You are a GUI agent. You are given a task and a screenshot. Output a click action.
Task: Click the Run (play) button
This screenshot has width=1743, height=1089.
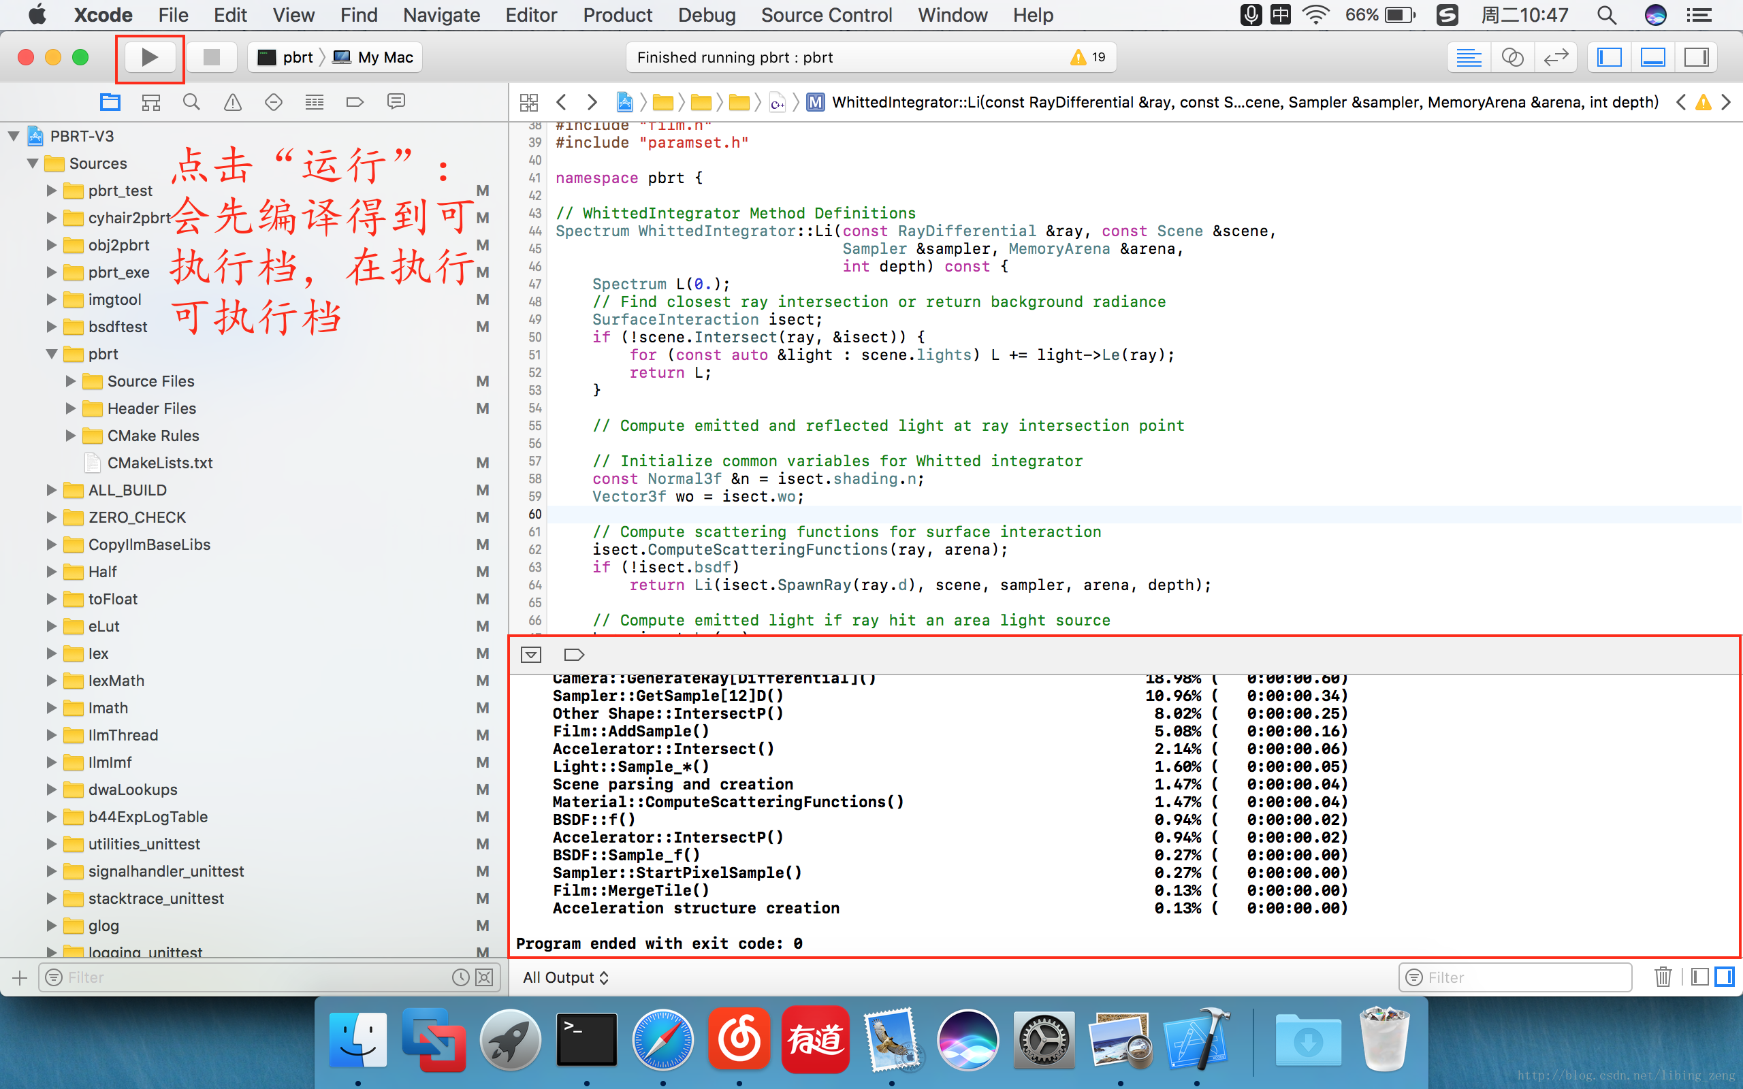click(150, 57)
